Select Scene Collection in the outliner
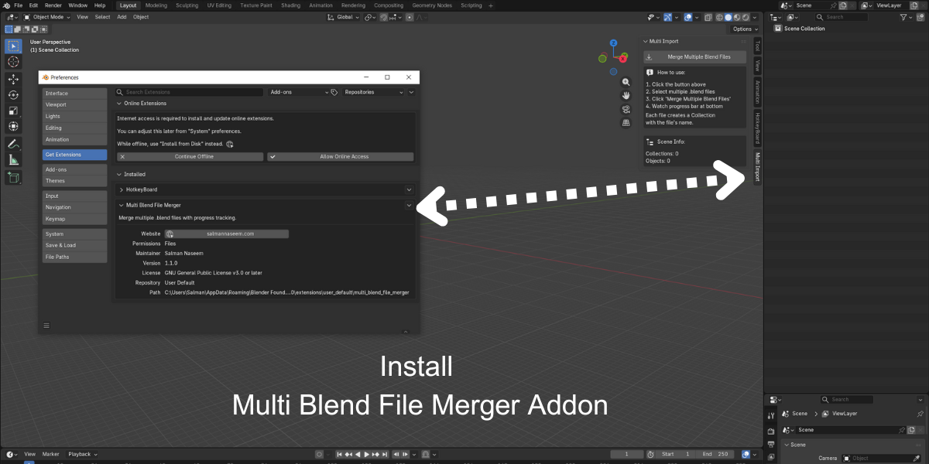The height and width of the screenshot is (464, 929). (x=805, y=29)
